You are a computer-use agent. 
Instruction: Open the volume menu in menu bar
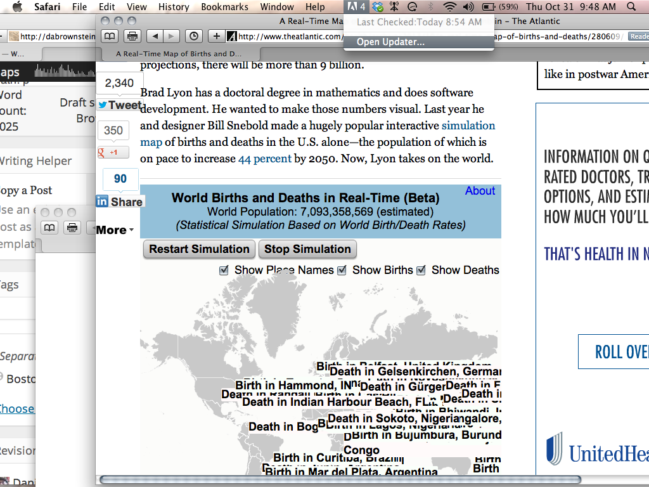(468, 7)
